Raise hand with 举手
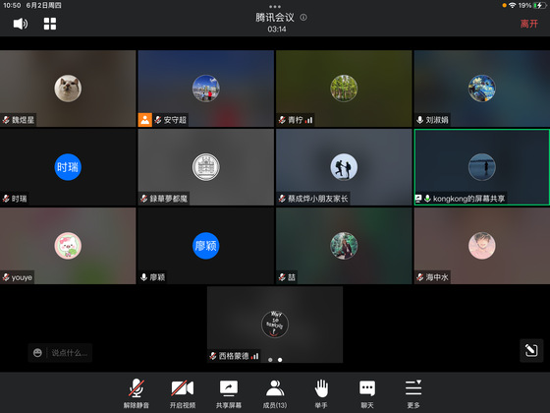The width and height of the screenshot is (550, 413). point(321,393)
